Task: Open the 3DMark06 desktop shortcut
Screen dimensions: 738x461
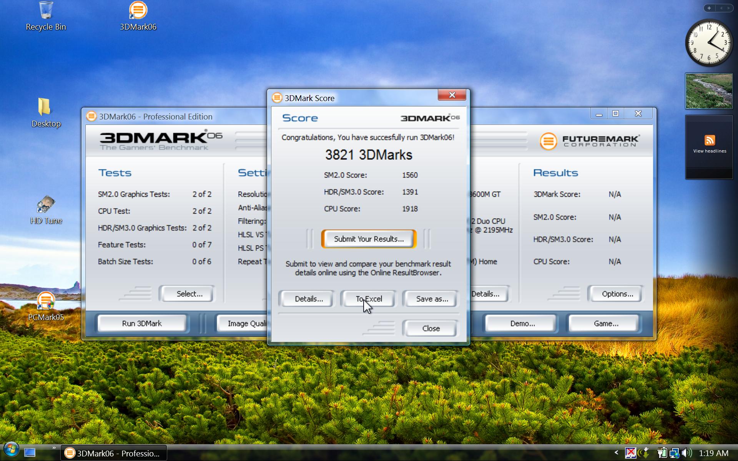Action: point(138,16)
